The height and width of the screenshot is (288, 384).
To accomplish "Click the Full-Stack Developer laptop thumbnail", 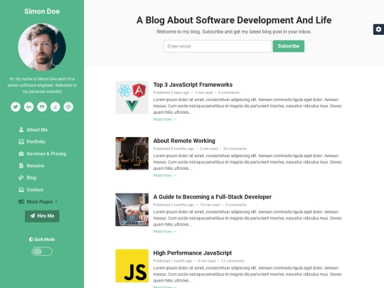I will tap(132, 210).
